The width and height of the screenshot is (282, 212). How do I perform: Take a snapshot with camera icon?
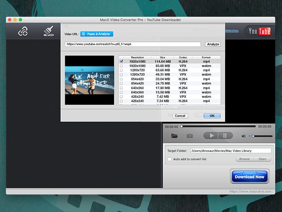(x=190, y=136)
